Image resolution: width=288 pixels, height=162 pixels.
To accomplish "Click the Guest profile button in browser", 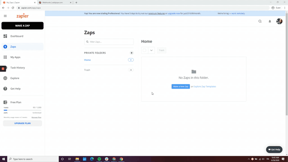I will 276,8.
